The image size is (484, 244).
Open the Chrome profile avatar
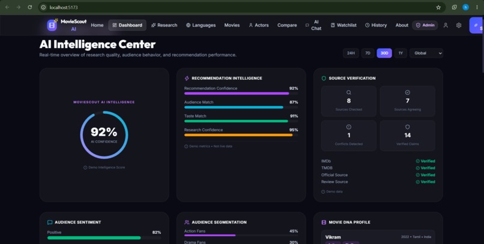point(465,7)
